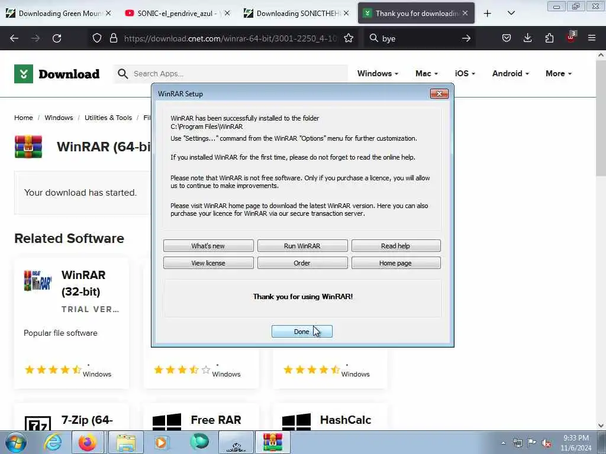
Task: Click the Search Apps field
Action: (x=231, y=73)
